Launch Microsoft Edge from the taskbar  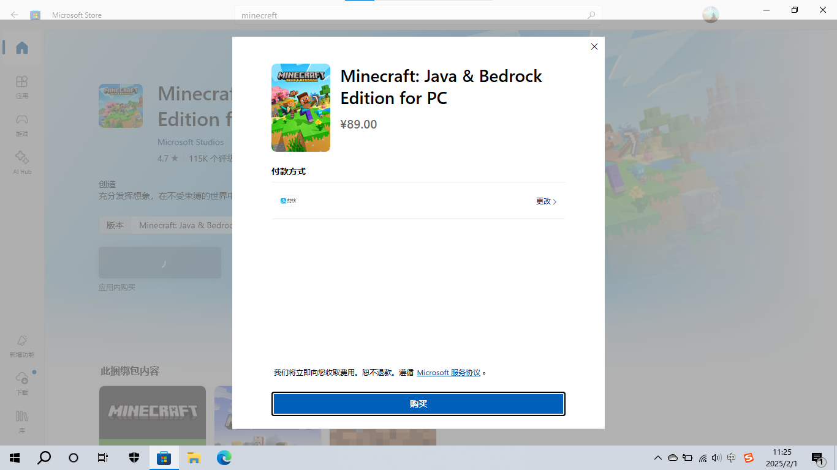click(x=224, y=457)
